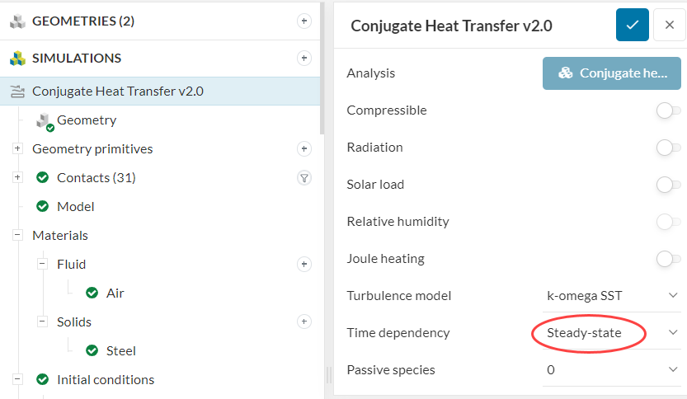The image size is (687, 399).
Task: Click the Conjugate heat analysis button
Action: pos(612,73)
